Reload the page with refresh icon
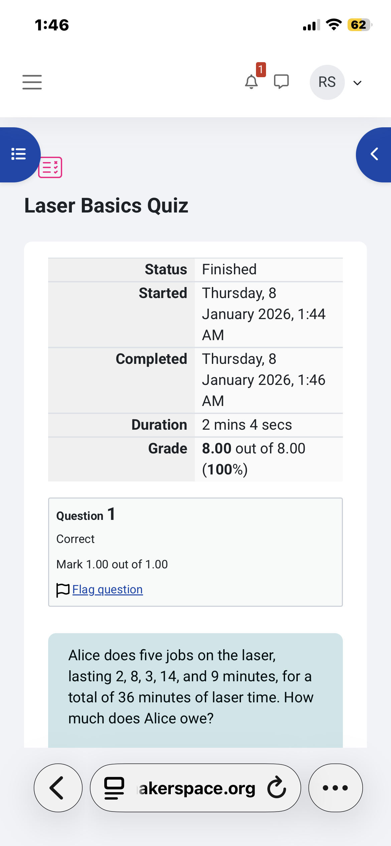391x846 pixels. click(277, 788)
